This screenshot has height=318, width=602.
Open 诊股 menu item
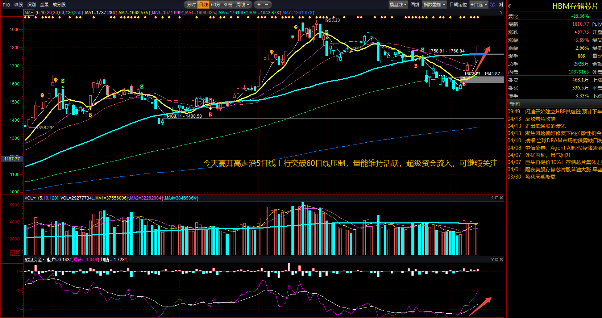pyautogui.click(x=18, y=5)
